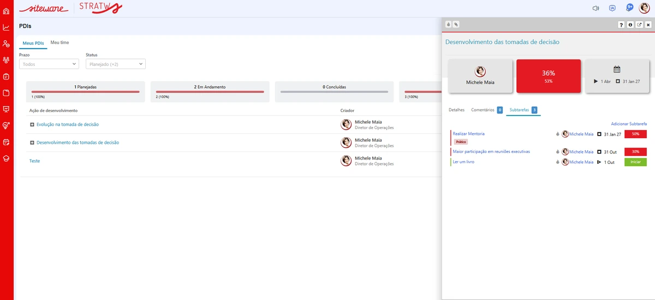Open the Ler um livro subtask
Image resolution: width=655 pixels, height=300 pixels.
463,162
